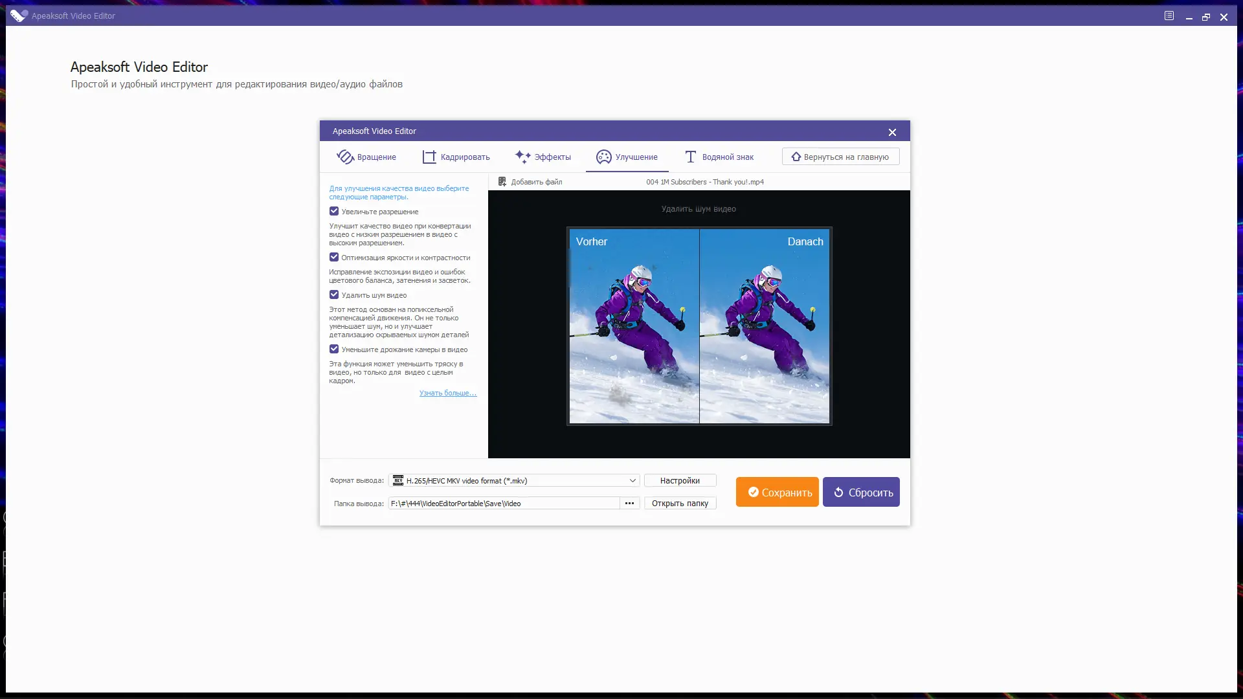Click the output folder path field
1243x699 pixels.
(x=504, y=503)
